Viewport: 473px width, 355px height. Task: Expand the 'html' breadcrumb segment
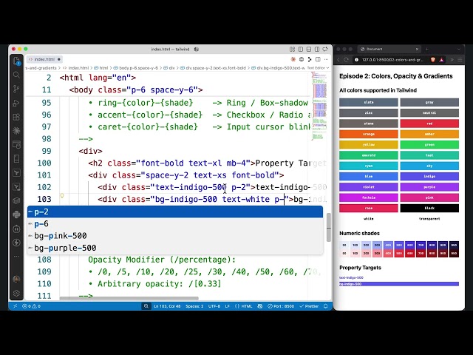point(102,68)
